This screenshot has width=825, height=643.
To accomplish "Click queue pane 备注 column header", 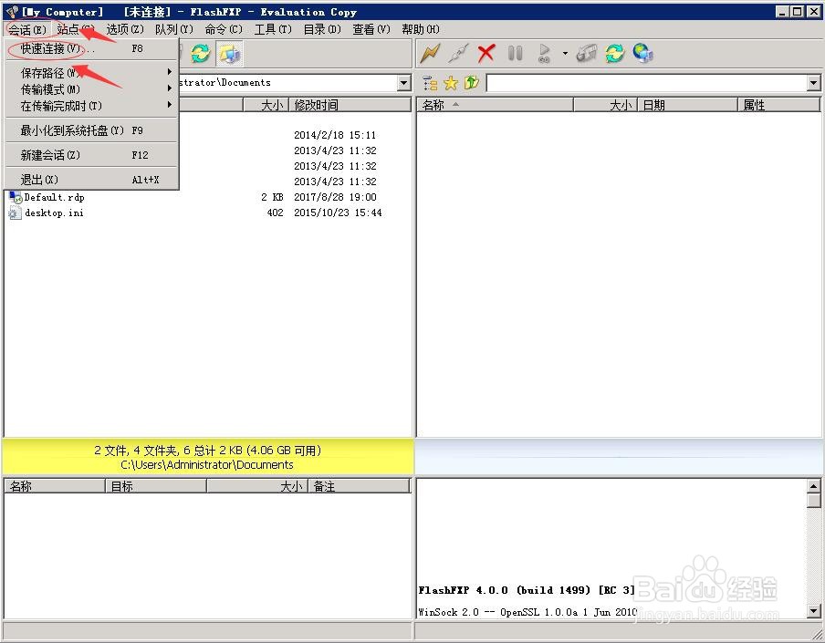I will click(x=359, y=486).
